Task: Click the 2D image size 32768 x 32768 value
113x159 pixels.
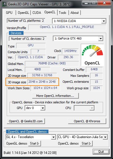Action: click(x=42, y=75)
